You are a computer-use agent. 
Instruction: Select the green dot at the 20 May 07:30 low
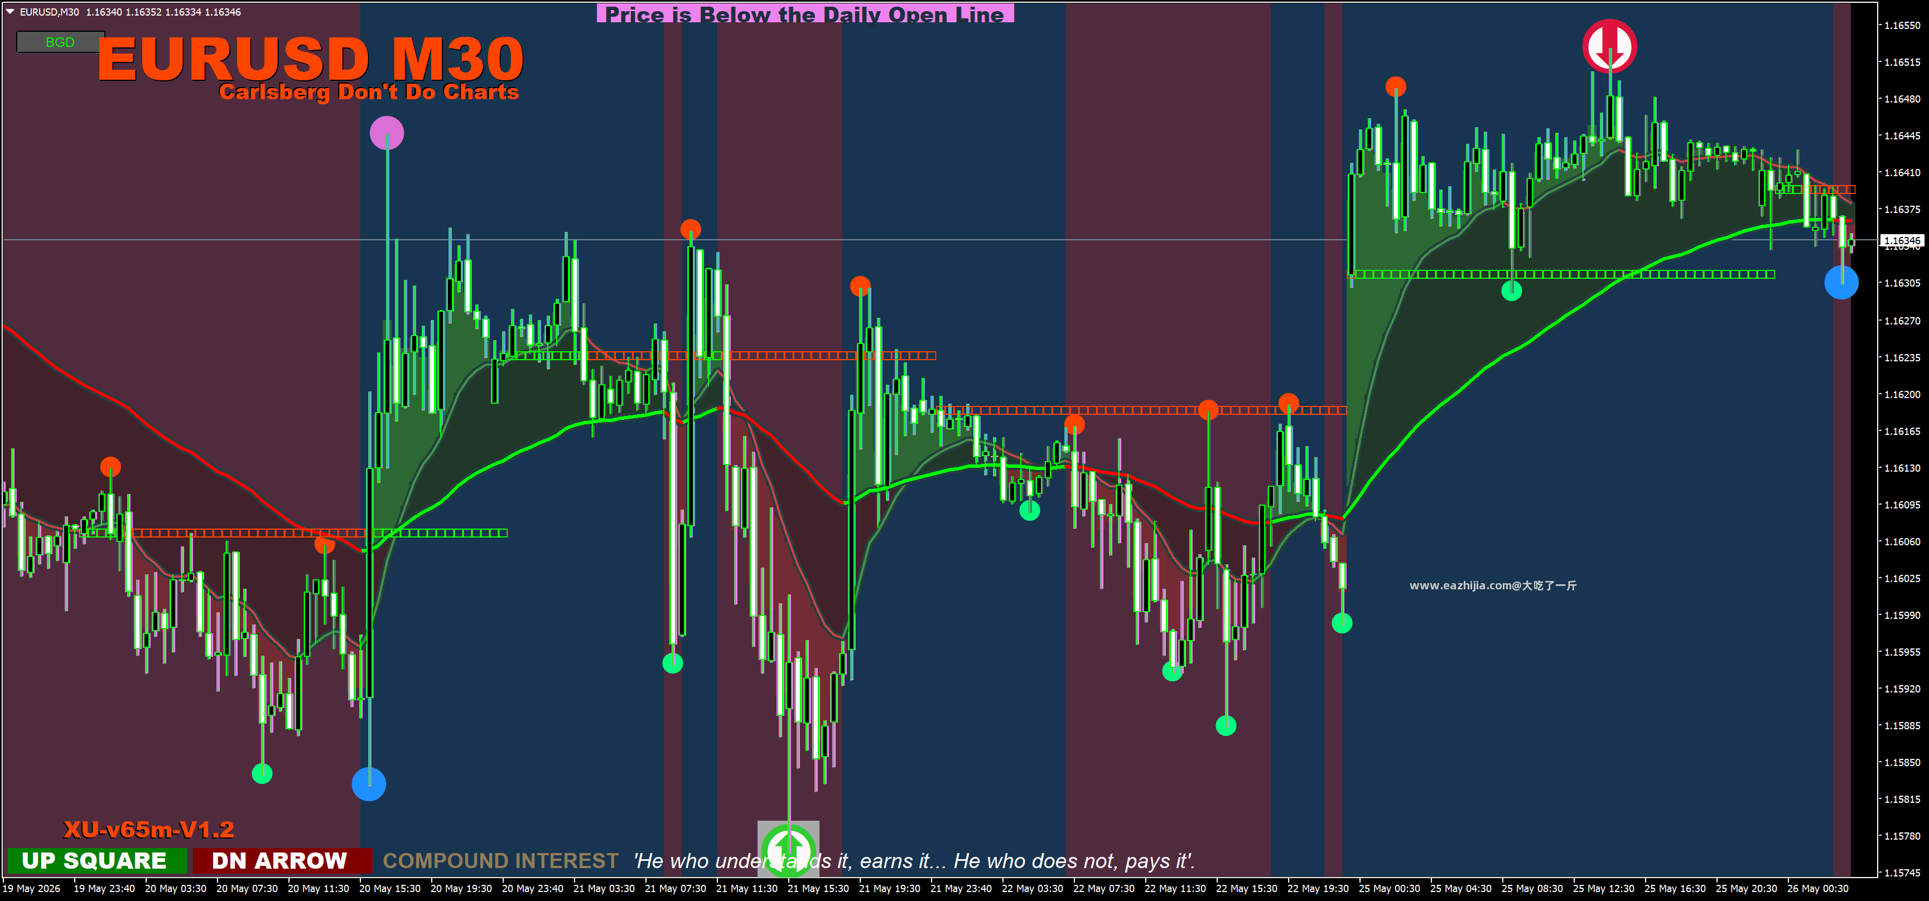(262, 773)
